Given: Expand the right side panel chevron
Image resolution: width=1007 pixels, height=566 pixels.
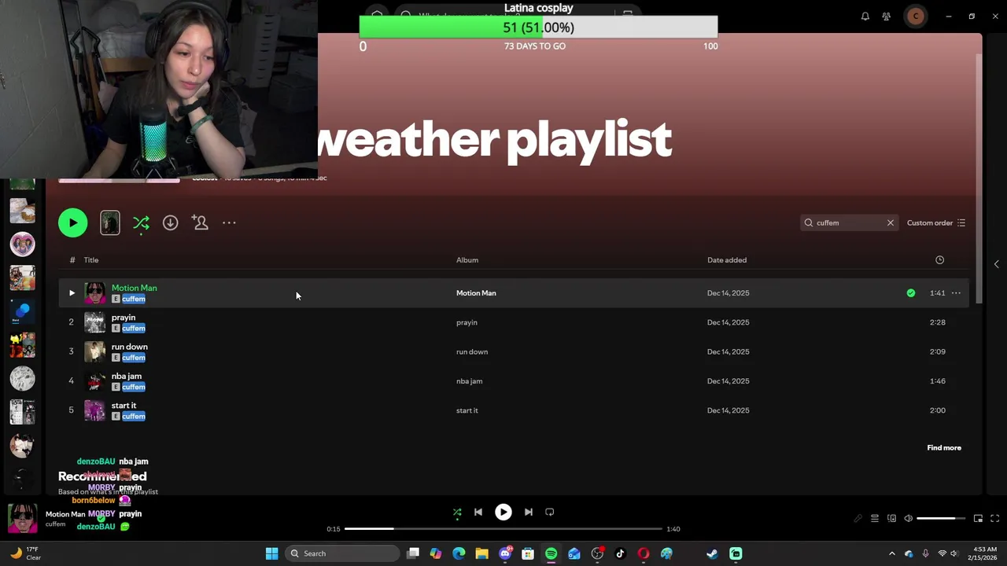Looking at the screenshot, I should [x=996, y=264].
